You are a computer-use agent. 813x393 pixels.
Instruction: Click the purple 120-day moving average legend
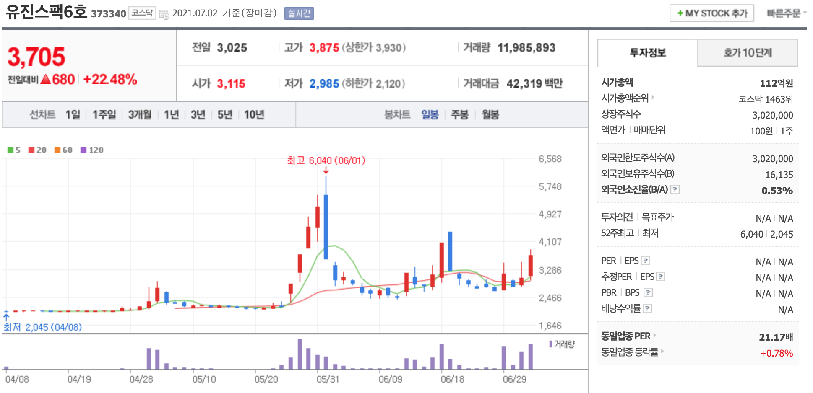(92, 150)
